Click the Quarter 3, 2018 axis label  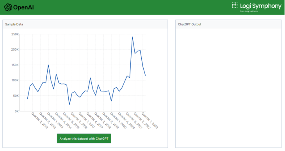[103, 121]
